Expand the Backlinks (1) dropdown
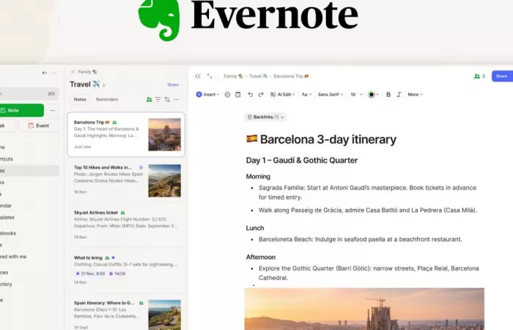Viewport: 513px width, 330px height. click(x=265, y=117)
